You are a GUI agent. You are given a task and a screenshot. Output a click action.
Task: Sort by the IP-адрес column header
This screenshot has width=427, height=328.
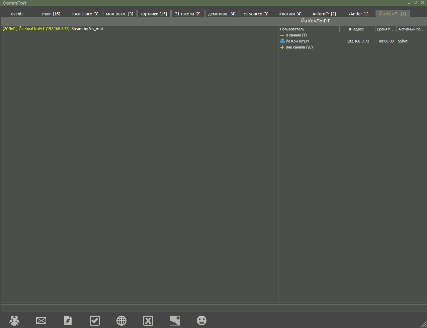tap(356, 29)
